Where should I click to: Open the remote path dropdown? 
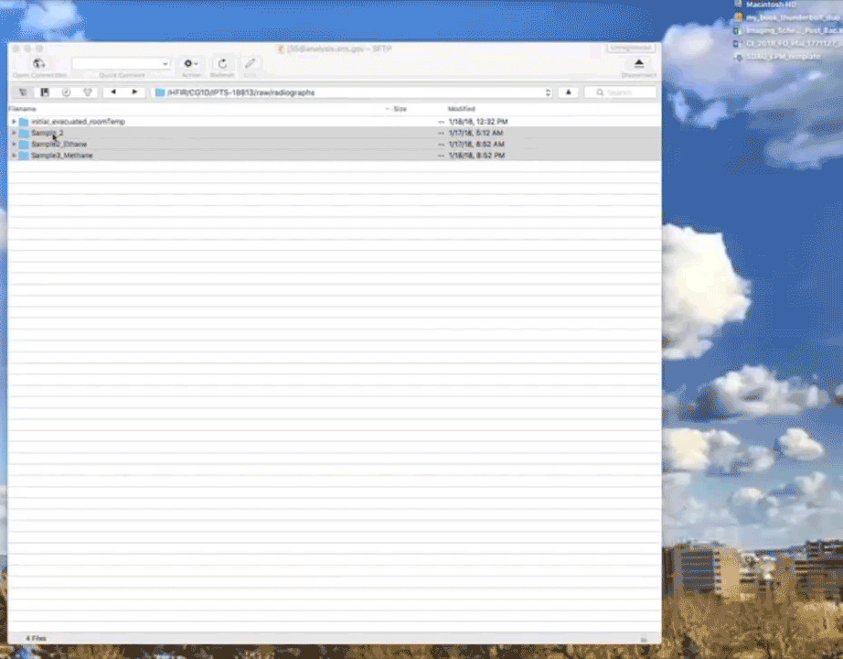pos(548,92)
